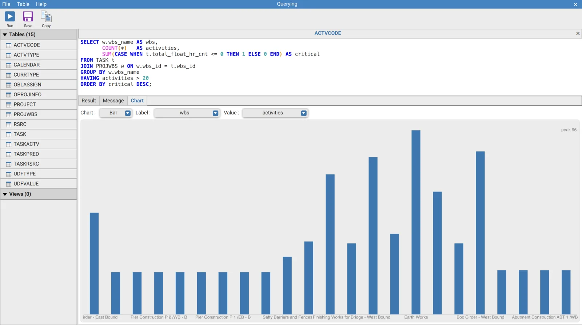This screenshot has width=582, height=325.
Task: Select the ACTVCODE table name
Action: click(27, 45)
